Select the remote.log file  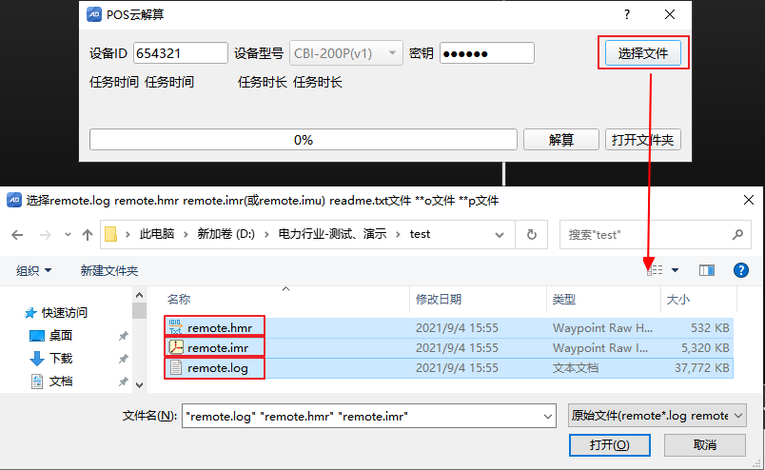(449, 368)
